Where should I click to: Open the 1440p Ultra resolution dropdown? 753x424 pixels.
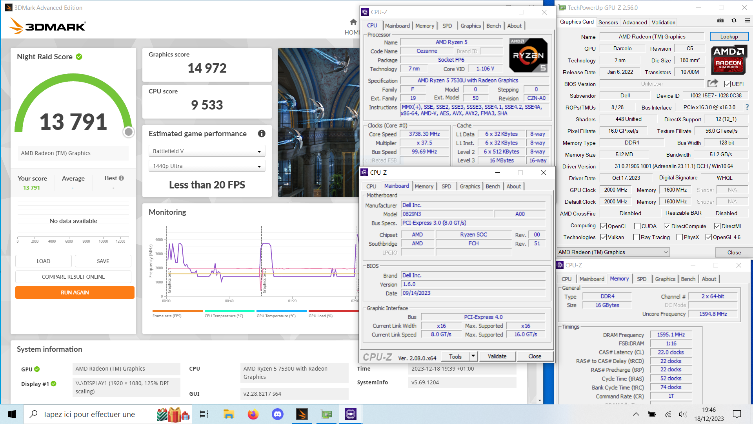coord(207,166)
